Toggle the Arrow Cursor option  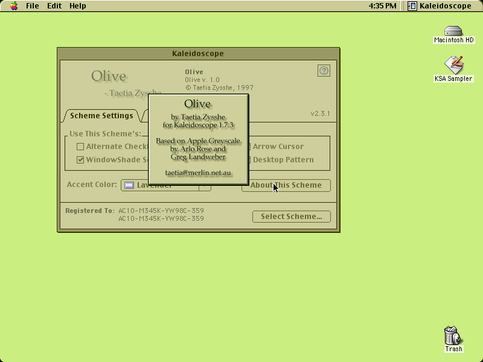pos(278,147)
